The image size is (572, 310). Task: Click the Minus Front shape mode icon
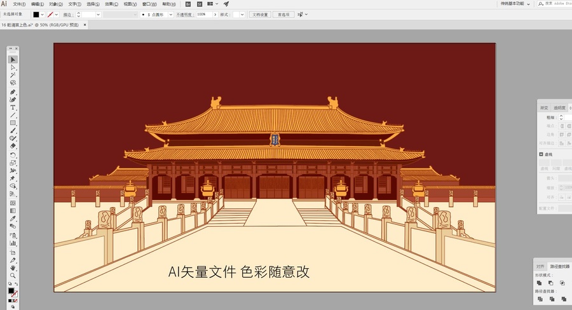(551, 283)
